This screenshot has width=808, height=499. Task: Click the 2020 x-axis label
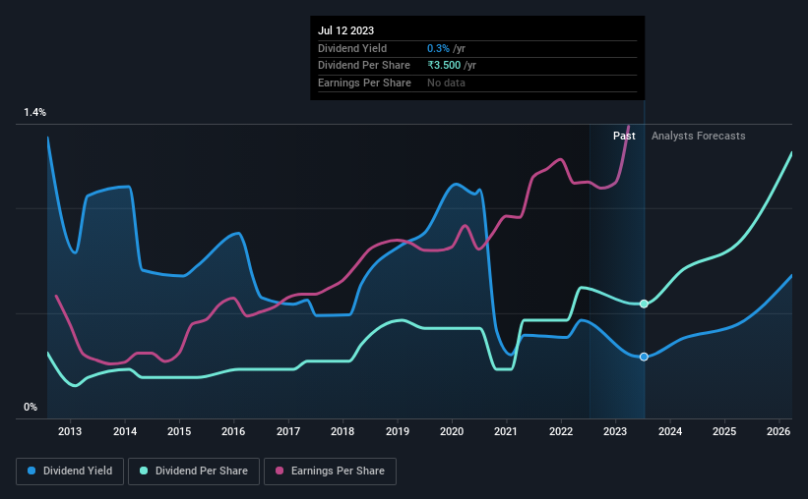coord(452,431)
